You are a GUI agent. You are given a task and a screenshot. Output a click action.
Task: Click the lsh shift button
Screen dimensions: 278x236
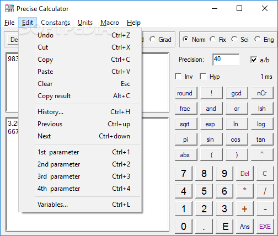click(262, 109)
